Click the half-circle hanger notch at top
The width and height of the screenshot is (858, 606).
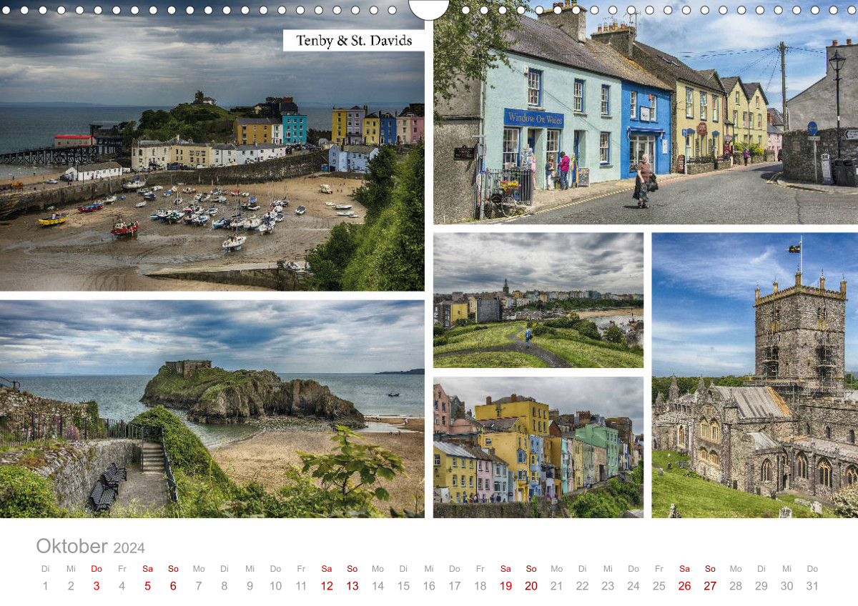[x=429, y=9]
